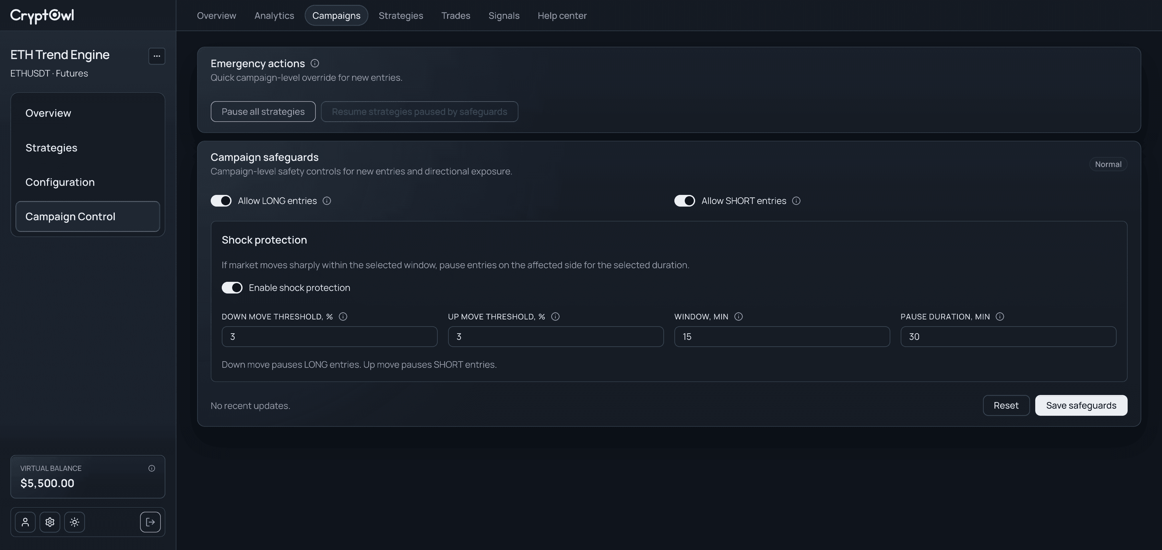Show info for Allow SHORT entries
Screen dimensions: 1162x550
click(x=796, y=201)
